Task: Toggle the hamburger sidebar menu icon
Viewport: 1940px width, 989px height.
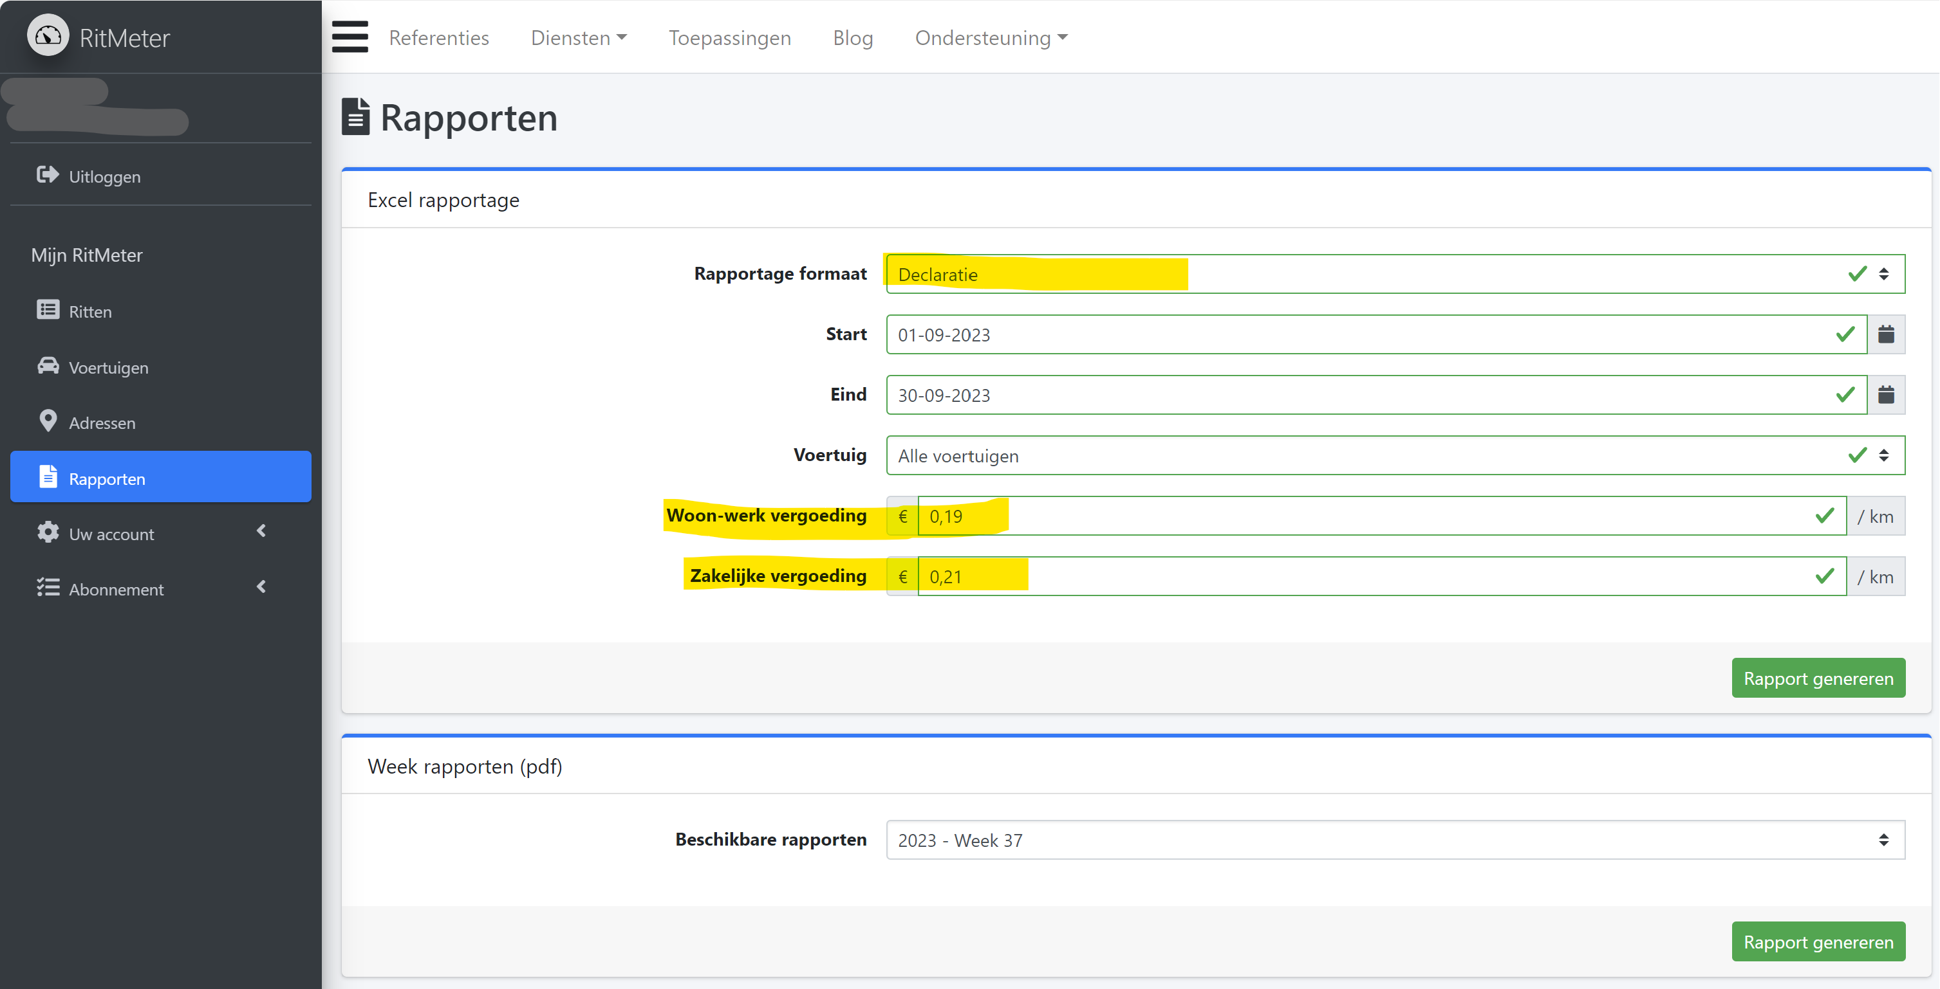Action: click(350, 37)
